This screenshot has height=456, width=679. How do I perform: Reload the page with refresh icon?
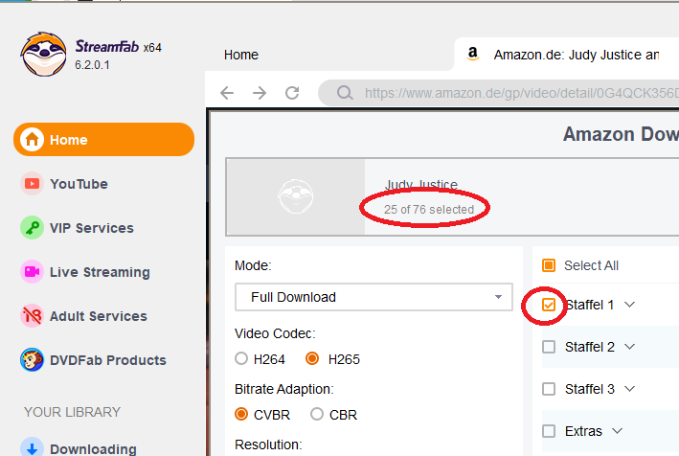[x=293, y=93]
